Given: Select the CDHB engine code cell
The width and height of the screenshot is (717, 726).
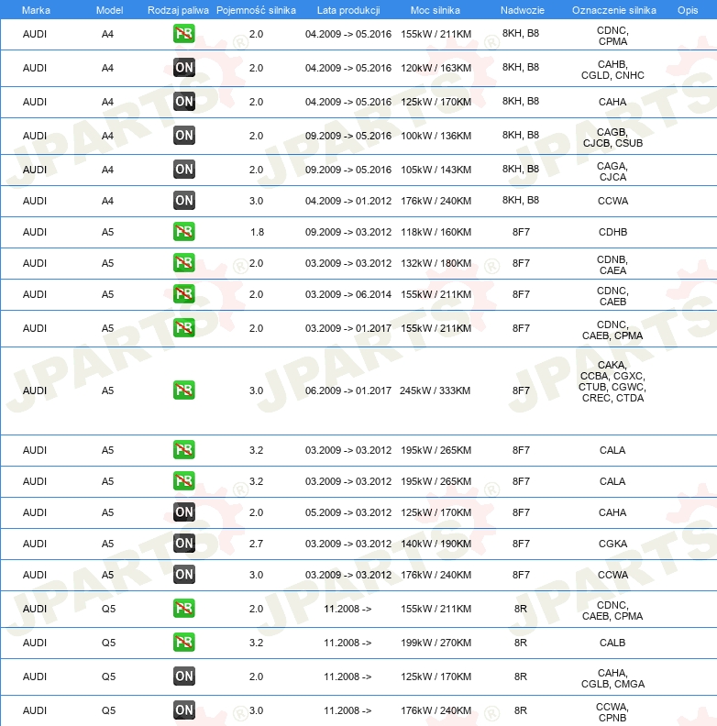Looking at the screenshot, I should coord(612,232).
